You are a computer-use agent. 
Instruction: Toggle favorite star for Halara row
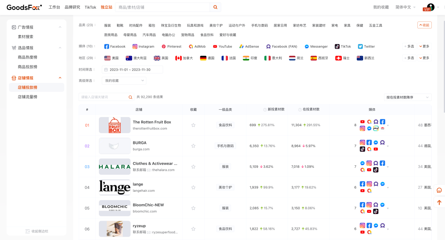[193, 167]
